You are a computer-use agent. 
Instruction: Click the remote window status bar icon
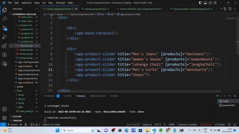click(3, 124)
